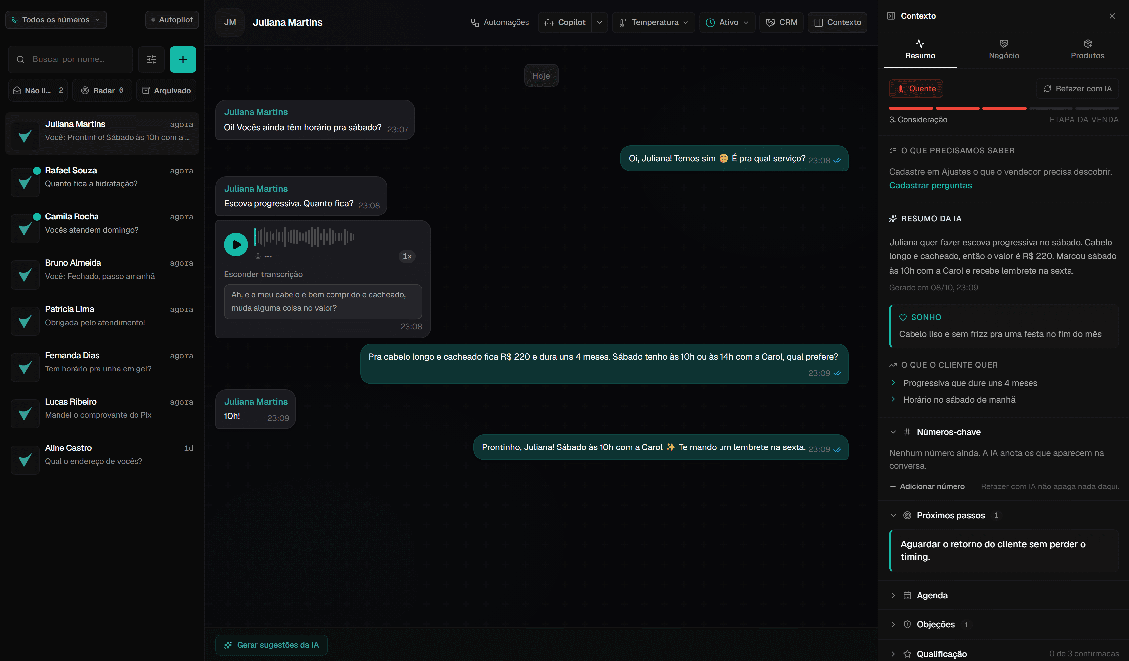The height and width of the screenshot is (661, 1129).
Task: Click Gerar sugestões da IA
Action: (x=271, y=645)
